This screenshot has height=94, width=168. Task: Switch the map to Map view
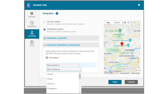[x=108, y=23]
